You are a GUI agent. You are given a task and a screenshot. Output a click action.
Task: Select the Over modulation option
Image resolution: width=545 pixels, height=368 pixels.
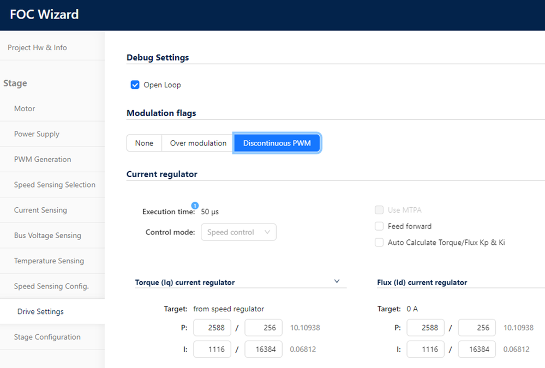pyautogui.click(x=198, y=143)
